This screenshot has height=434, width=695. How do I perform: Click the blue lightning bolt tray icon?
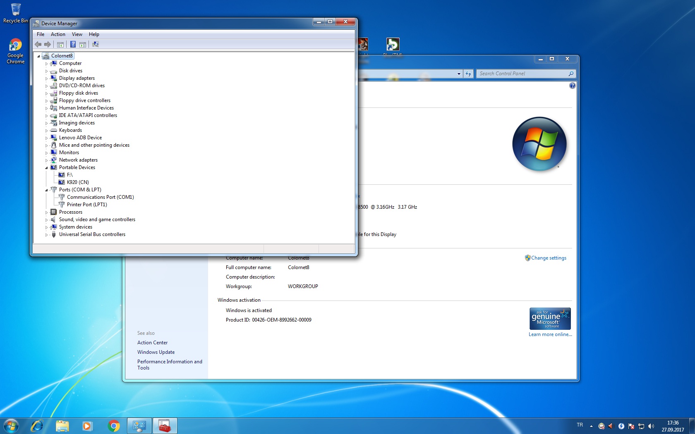pyautogui.click(x=621, y=426)
